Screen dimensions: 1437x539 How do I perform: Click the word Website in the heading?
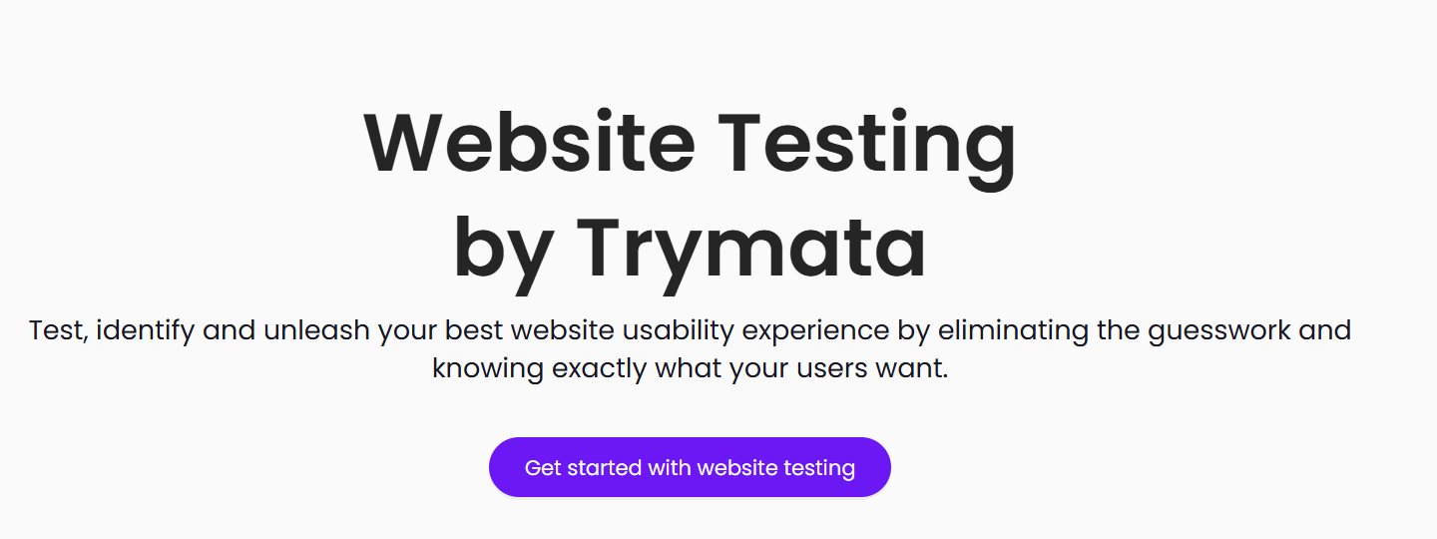pos(529,142)
